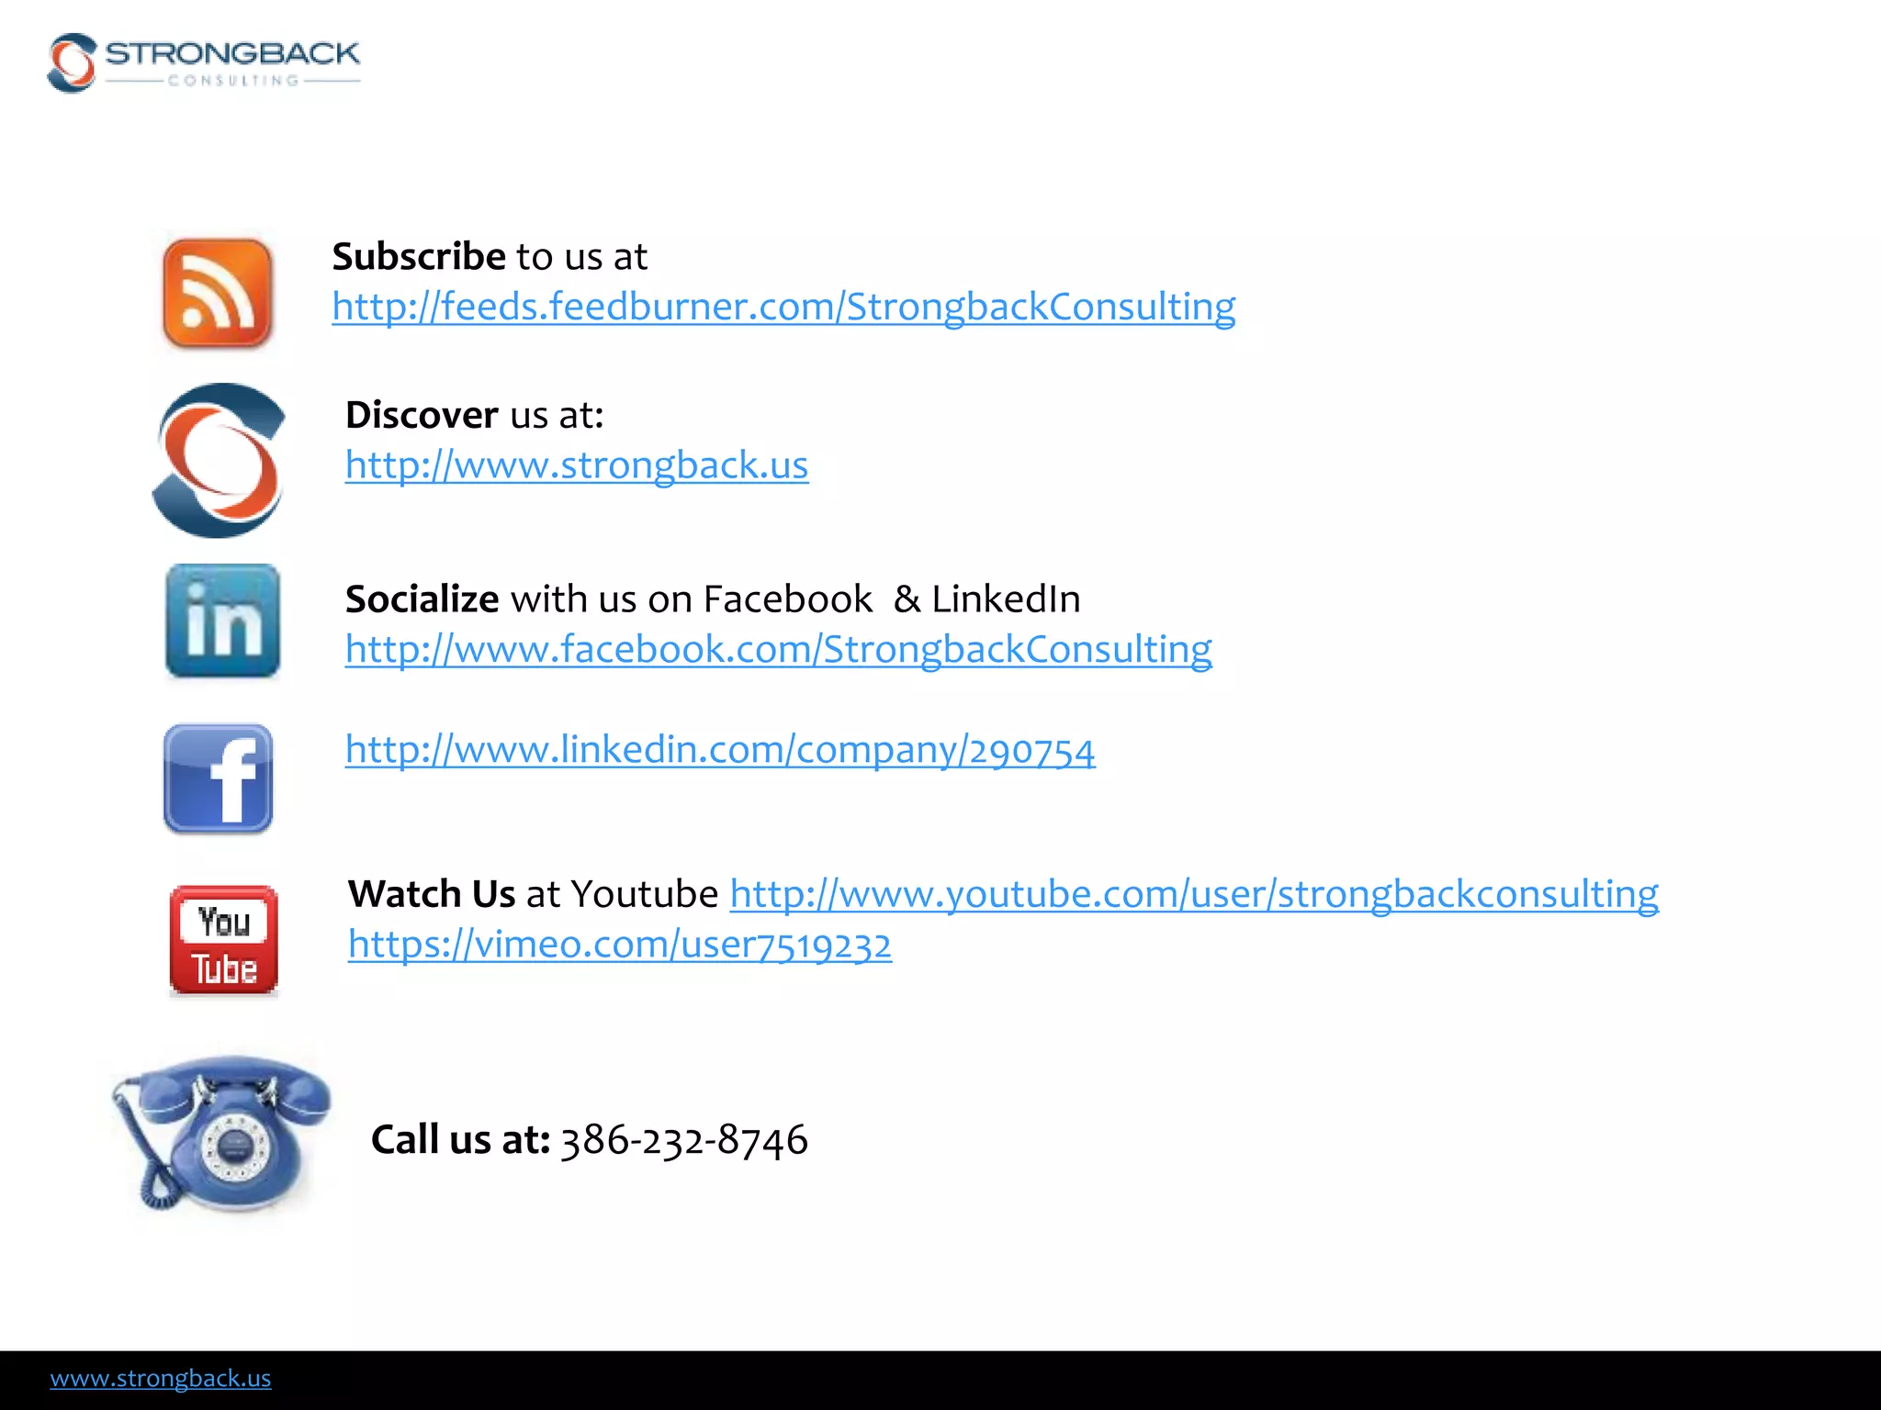Open the vimeo.com/user7519232 link
The image size is (1881, 1410).
click(x=619, y=945)
